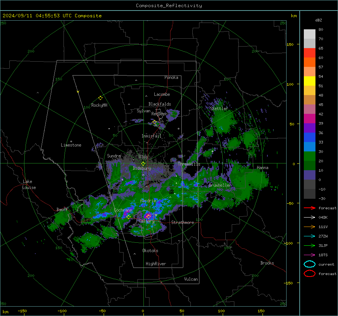Pick the bright green swatch between 30 and 20 dBZ
The height and width of the screenshot is (316, 338).
tap(309, 156)
